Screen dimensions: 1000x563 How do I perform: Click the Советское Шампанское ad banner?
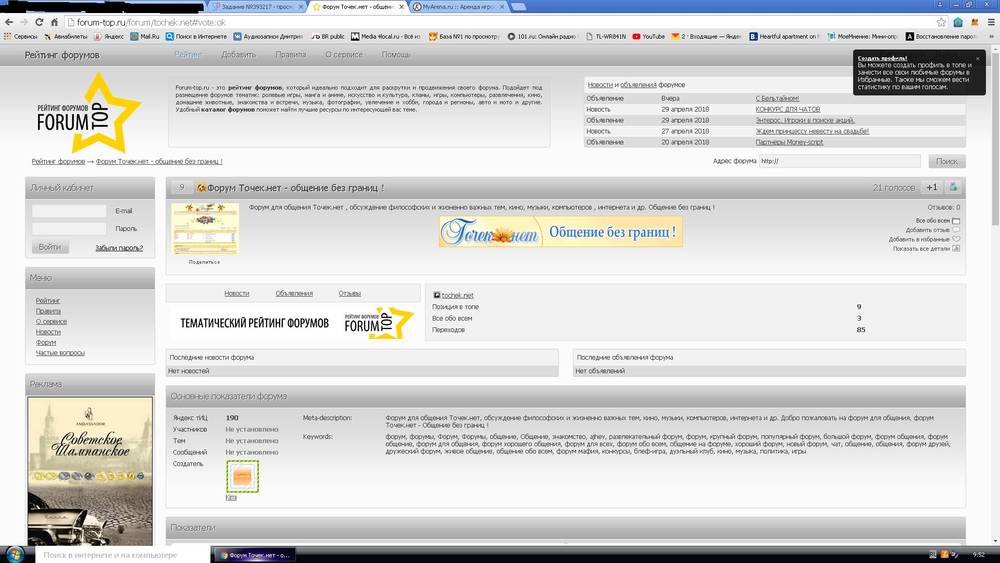coord(90,471)
